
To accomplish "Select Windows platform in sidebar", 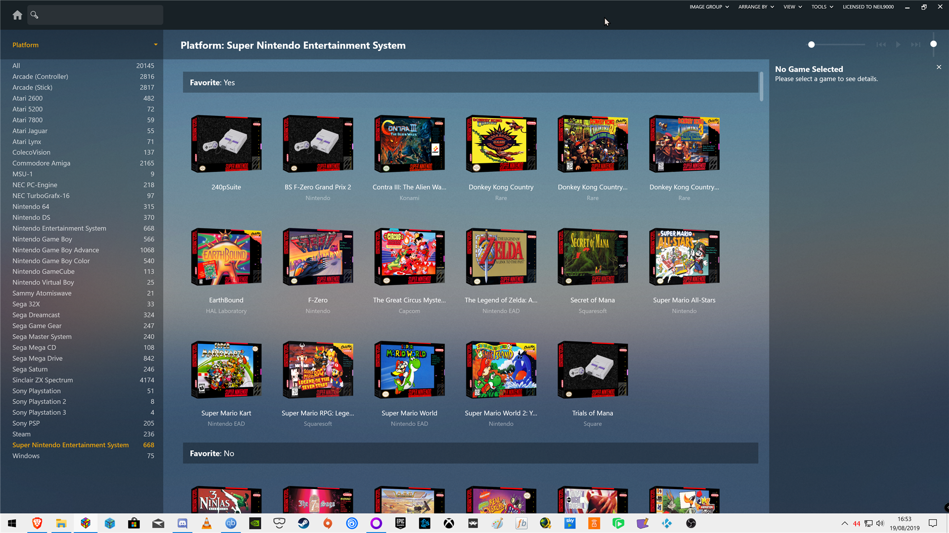I will (x=83, y=456).
